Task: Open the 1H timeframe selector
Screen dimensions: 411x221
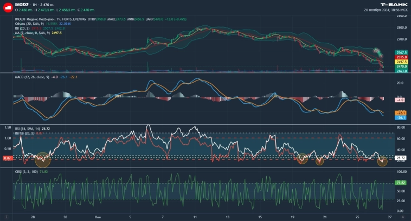Action: point(34,4)
